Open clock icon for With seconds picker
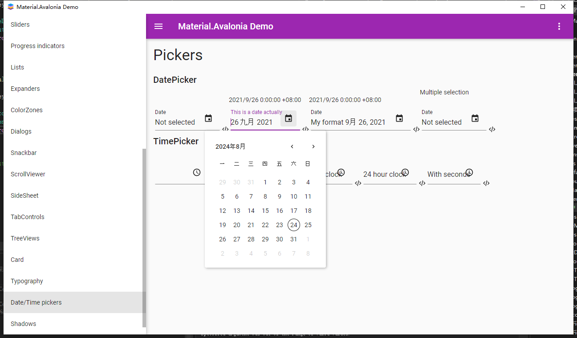Screen dimensions: 577x338 pos(469,172)
